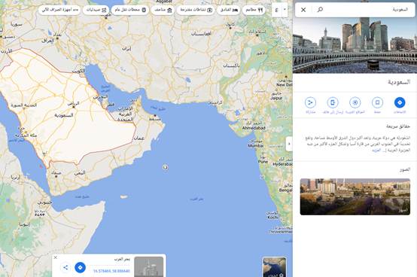Image resolution: width=417 pixels, height=277 pixels.
Task: Click Send to phone (إرسال إلى هاتف) icon
Action: click(333, 102)
